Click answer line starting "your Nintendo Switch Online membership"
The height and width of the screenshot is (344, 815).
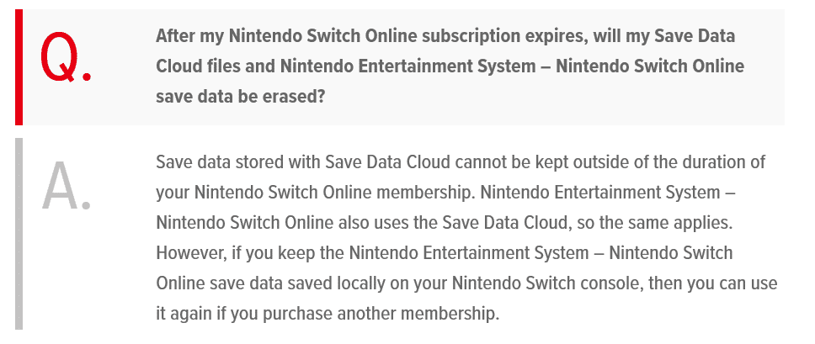click(445, 192)
